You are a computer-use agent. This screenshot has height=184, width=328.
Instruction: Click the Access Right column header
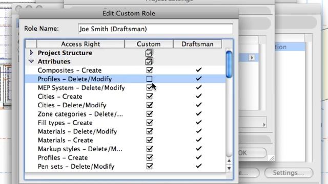coord(80,44)
